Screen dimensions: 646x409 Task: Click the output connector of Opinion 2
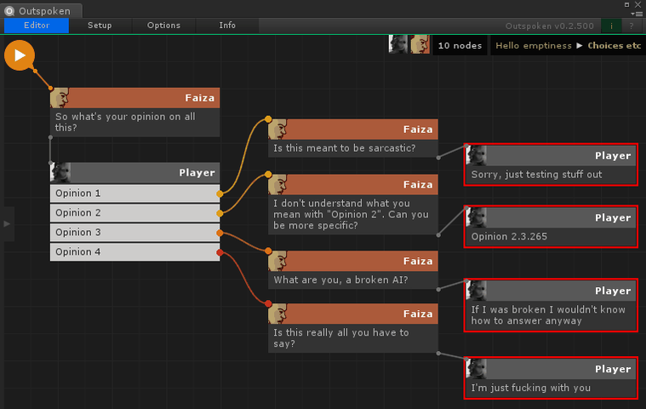point(220,213)
